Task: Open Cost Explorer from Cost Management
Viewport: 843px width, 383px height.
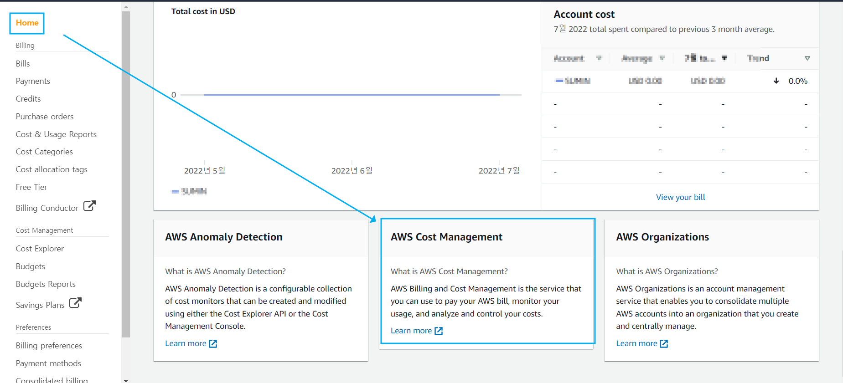Action: click(40, 249)
